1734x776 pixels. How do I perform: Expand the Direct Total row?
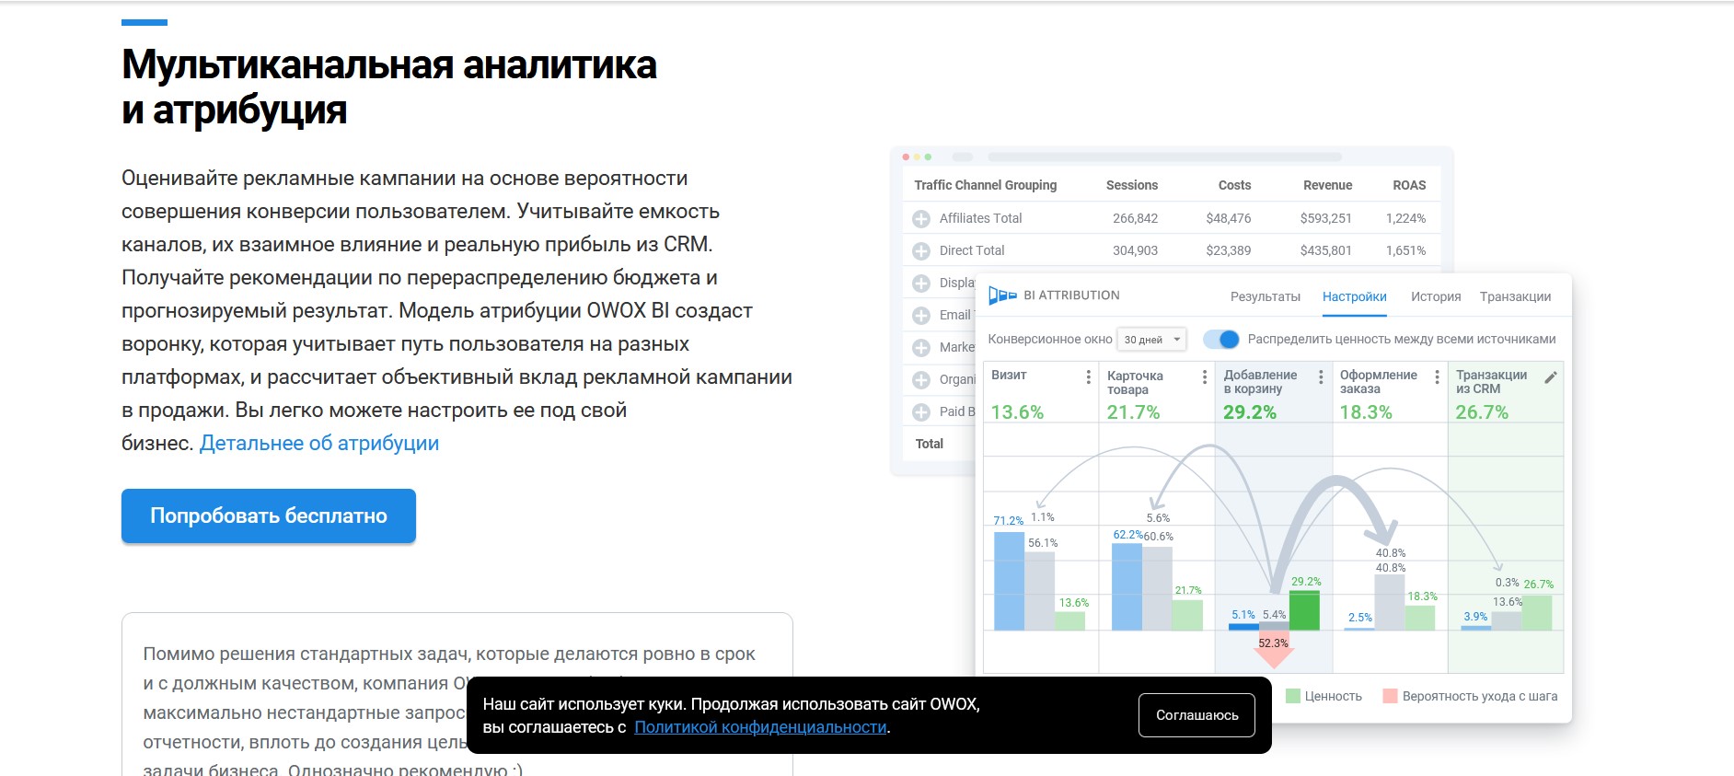[920, 251]
